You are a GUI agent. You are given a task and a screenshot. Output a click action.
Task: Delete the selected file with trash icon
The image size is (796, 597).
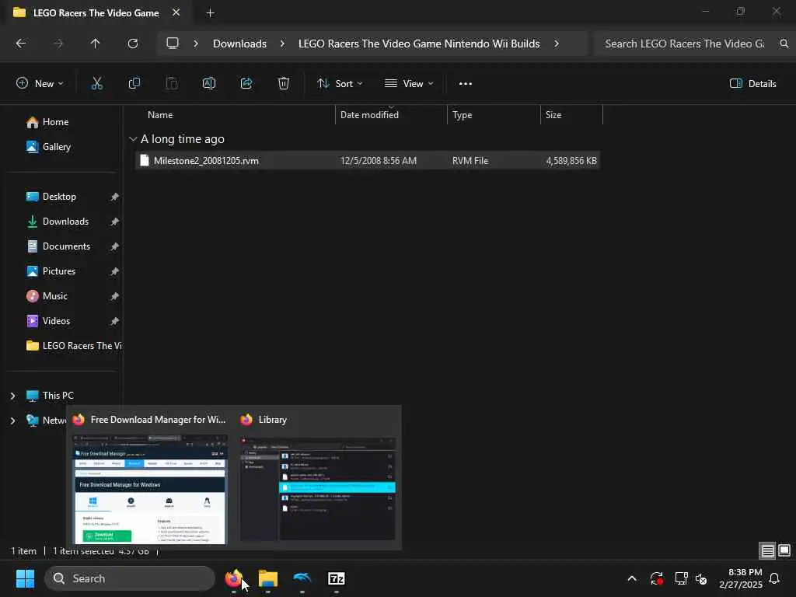point(284,83)
